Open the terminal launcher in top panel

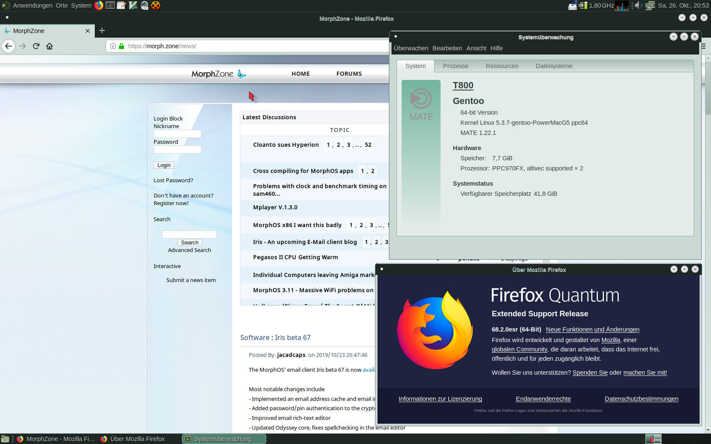point(110,5)
